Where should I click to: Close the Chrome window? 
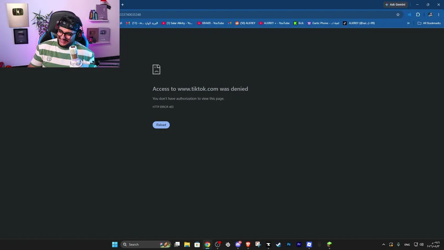coord(438,5)
